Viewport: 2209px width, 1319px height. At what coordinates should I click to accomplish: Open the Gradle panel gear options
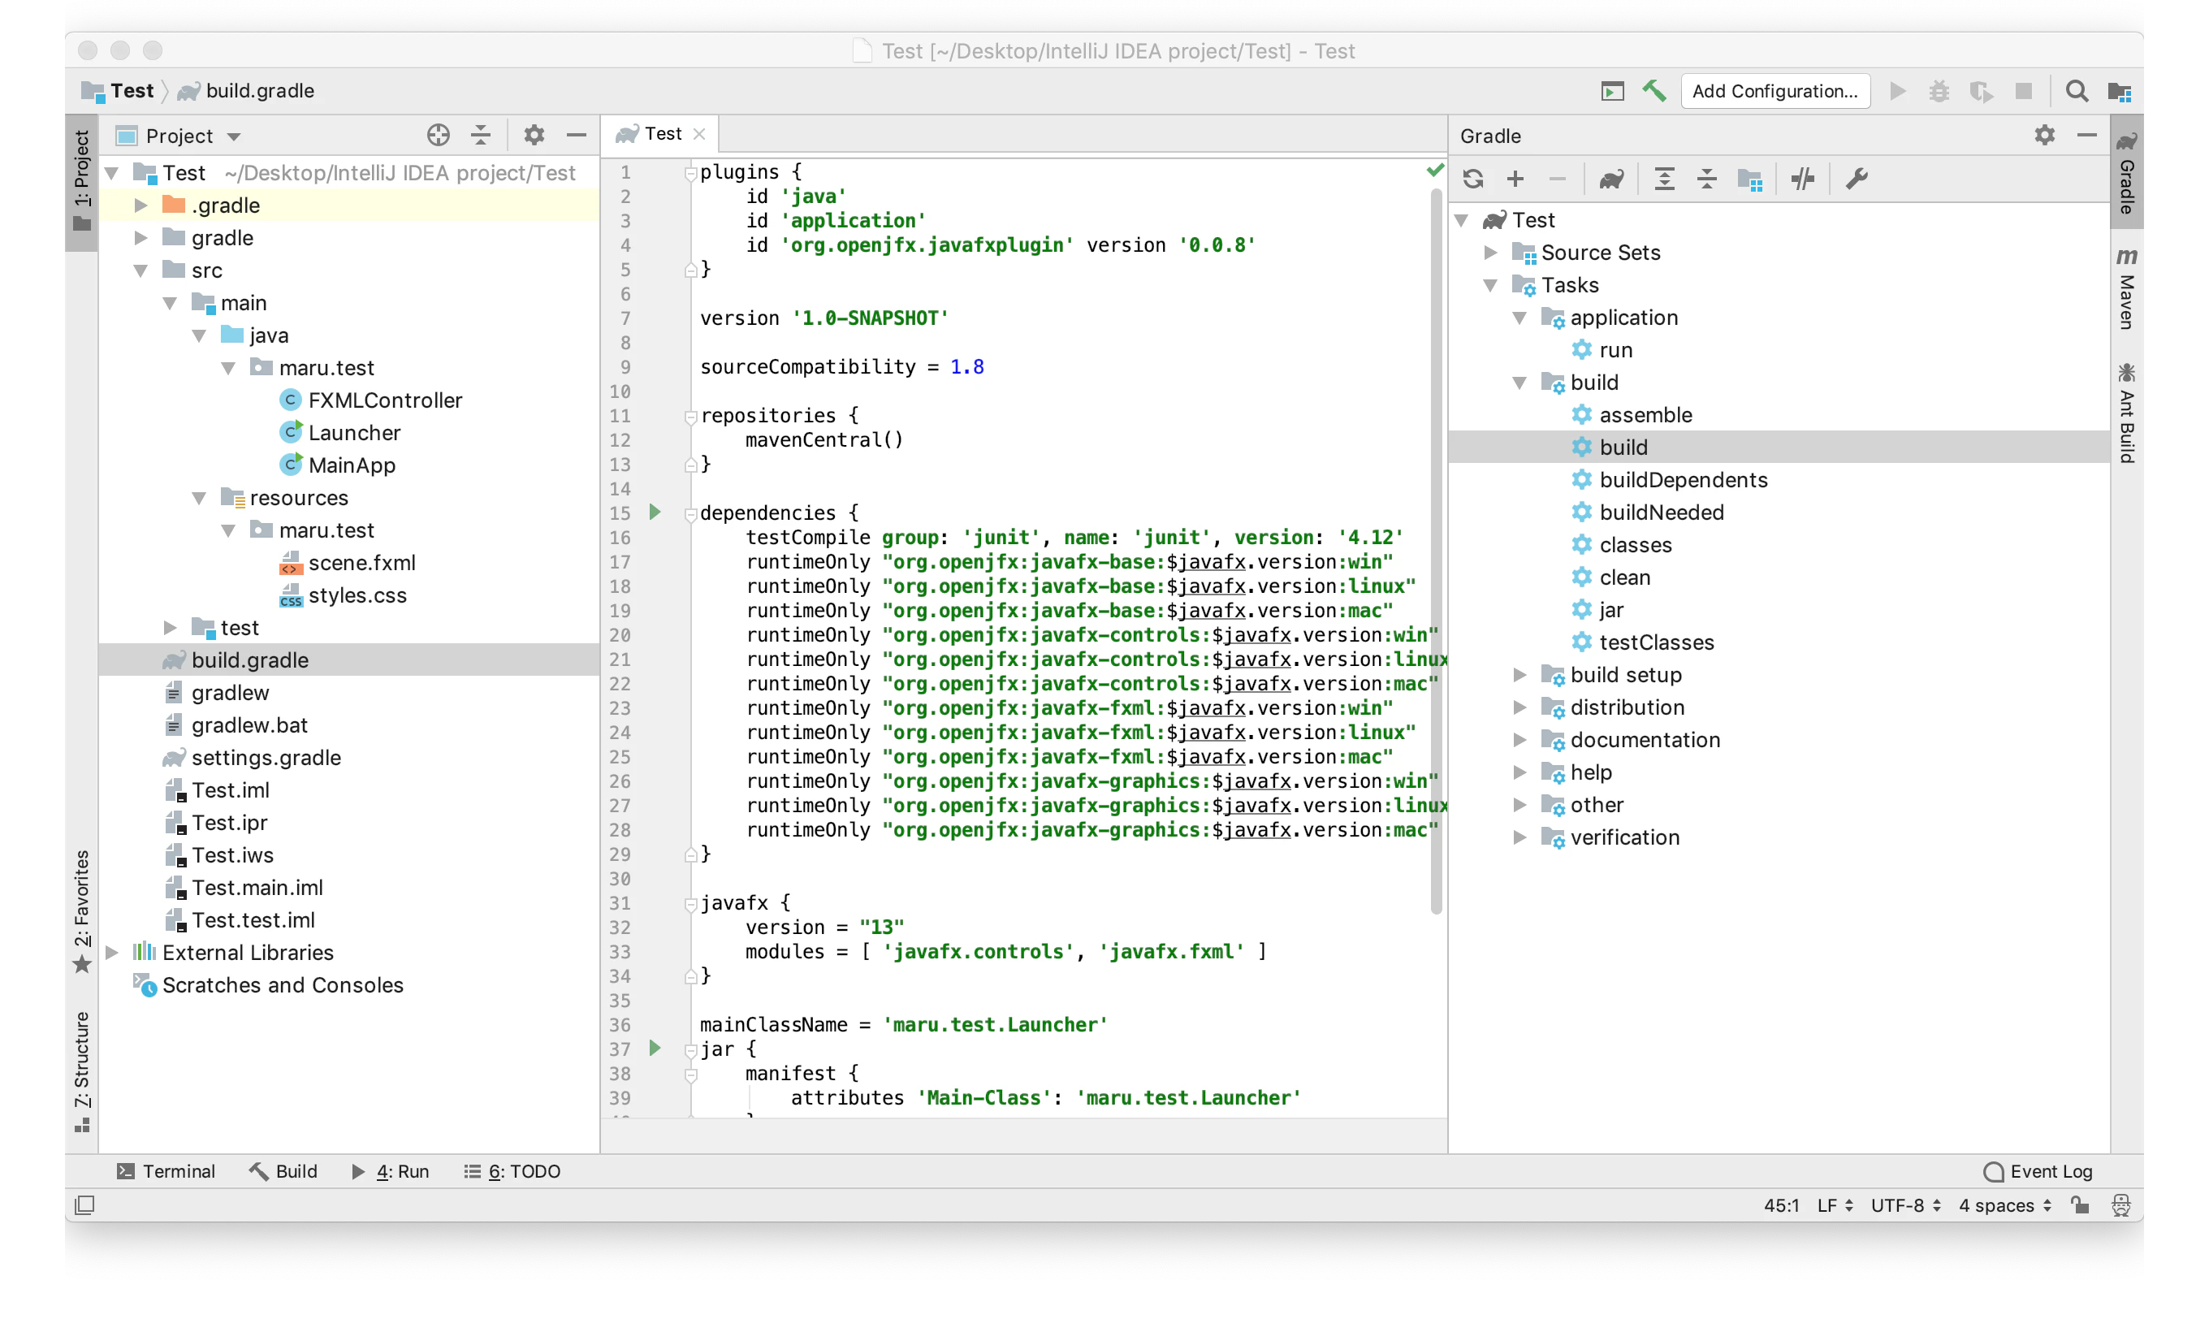(2043, 135)
